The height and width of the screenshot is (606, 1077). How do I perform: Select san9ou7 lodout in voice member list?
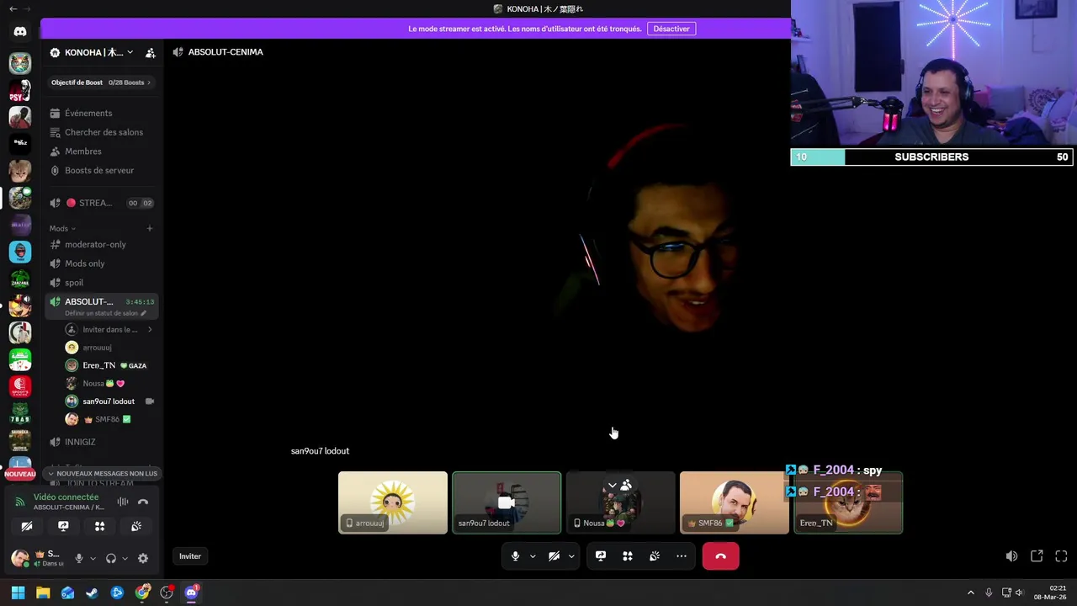pyautogui.click(x=109, y=401)
